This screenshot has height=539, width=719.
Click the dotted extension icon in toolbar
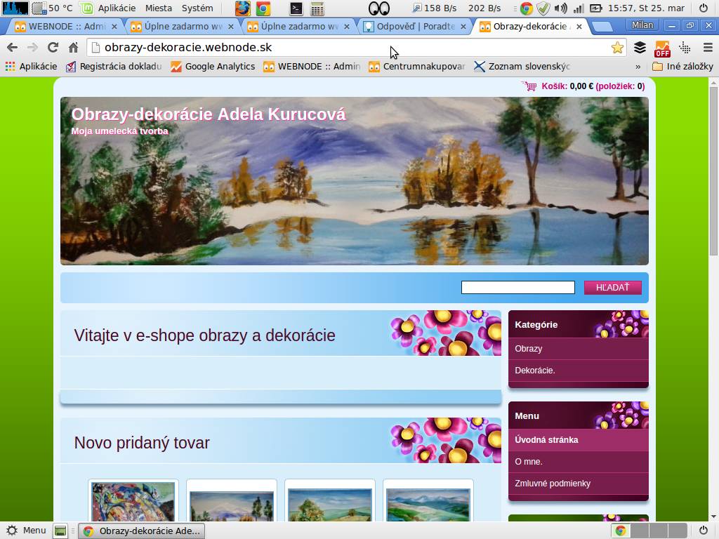(685, 47)
